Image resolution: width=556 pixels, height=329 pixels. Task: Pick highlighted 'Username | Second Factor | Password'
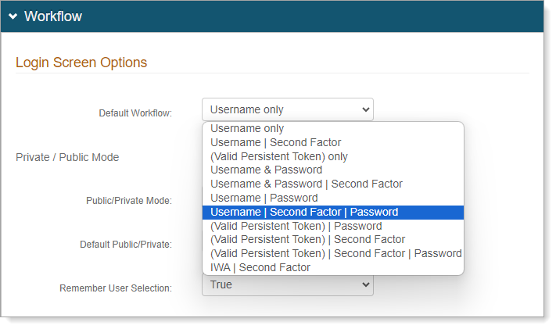(304, 213)
